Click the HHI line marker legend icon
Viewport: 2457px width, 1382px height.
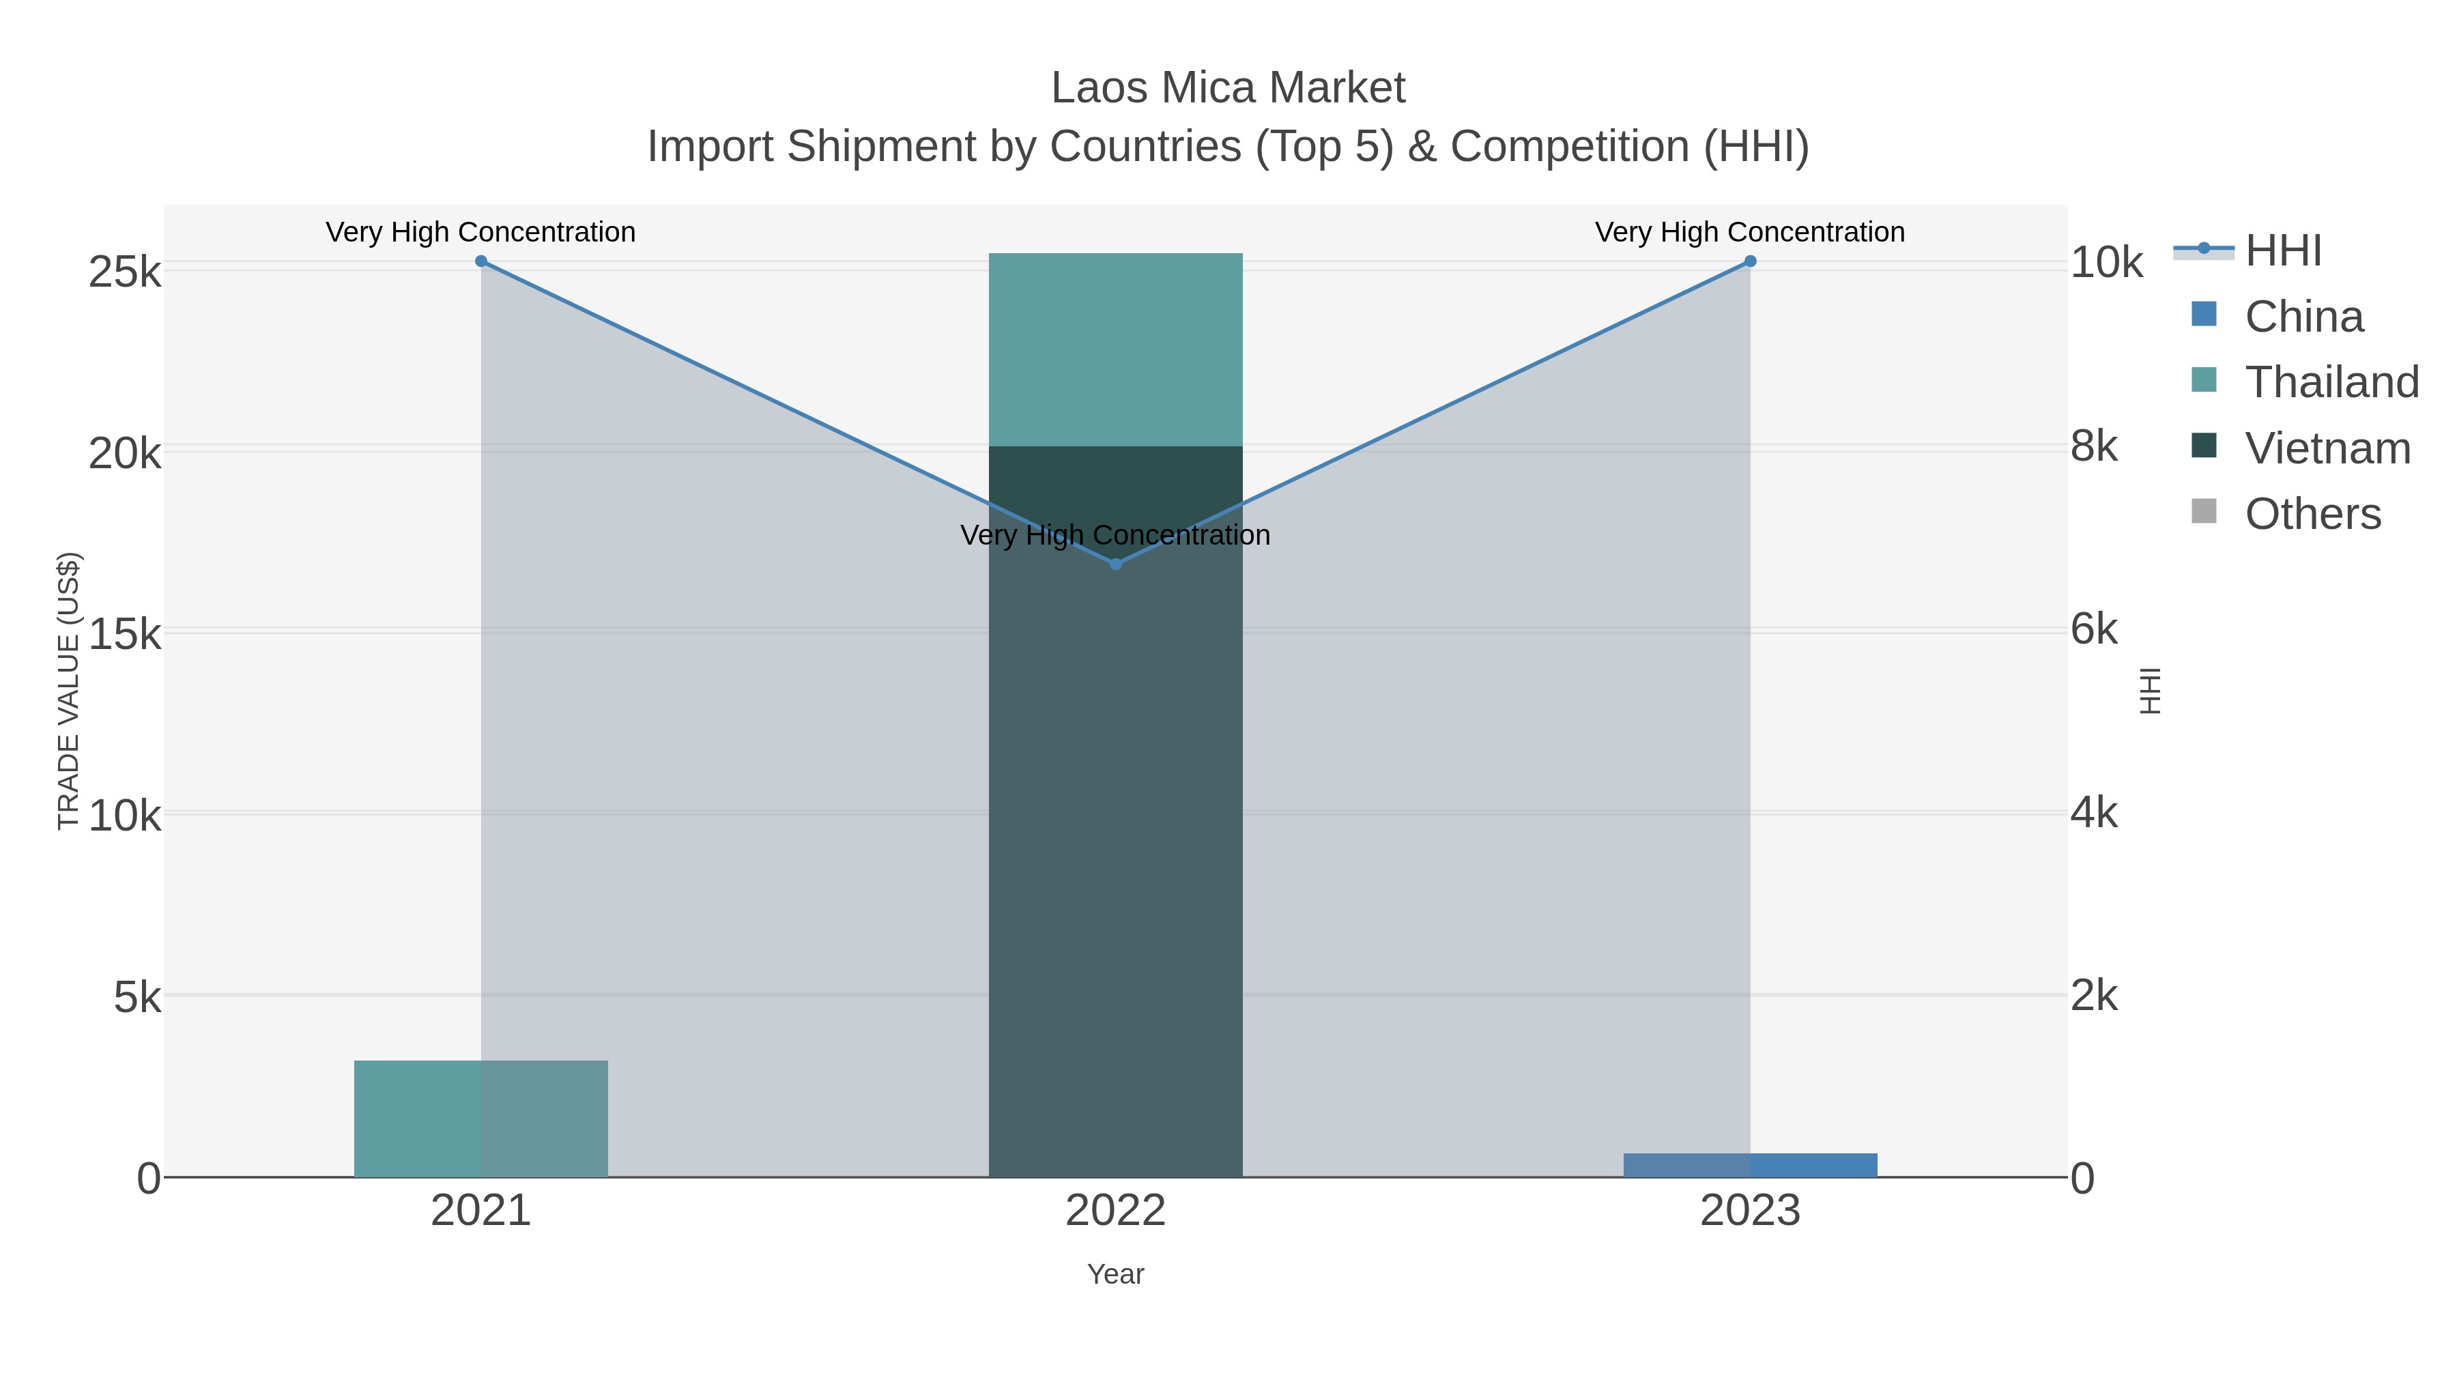coord(2204,250)
